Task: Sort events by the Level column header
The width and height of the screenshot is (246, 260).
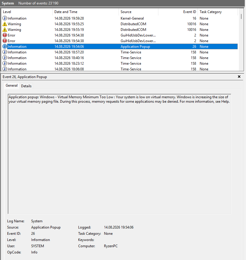Action: pyautogui.click(x=27, y=12)
